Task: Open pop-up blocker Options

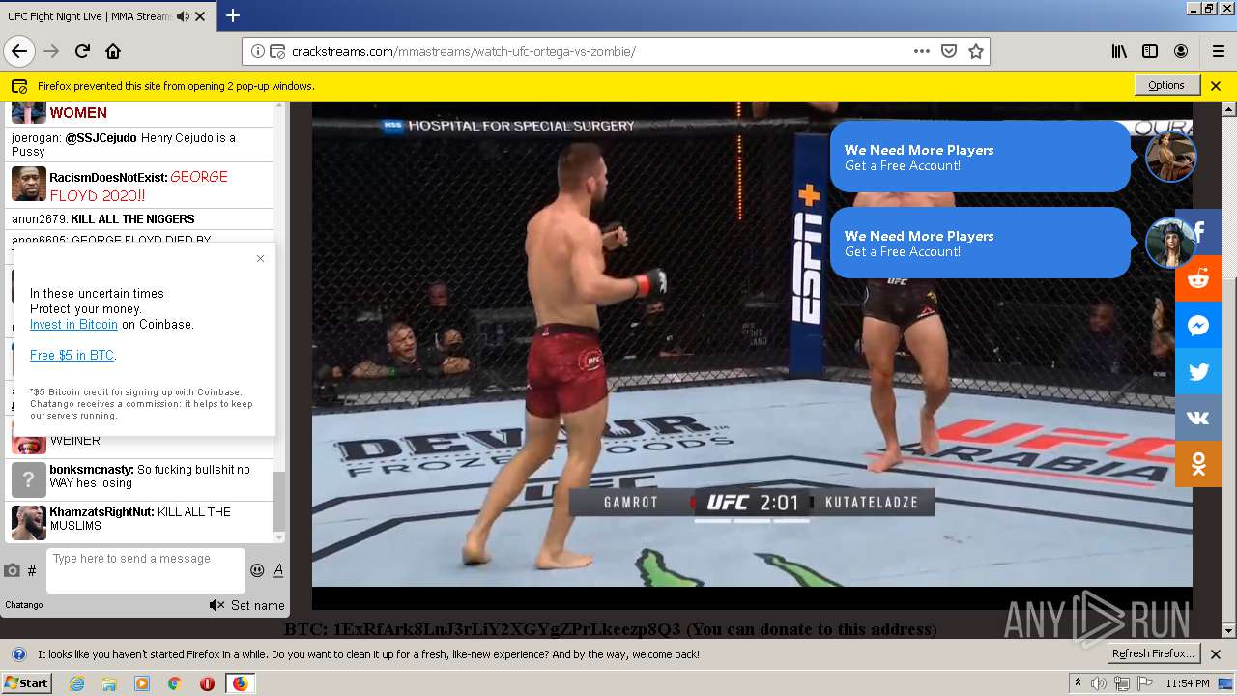Action: [x=1166, y=85]
